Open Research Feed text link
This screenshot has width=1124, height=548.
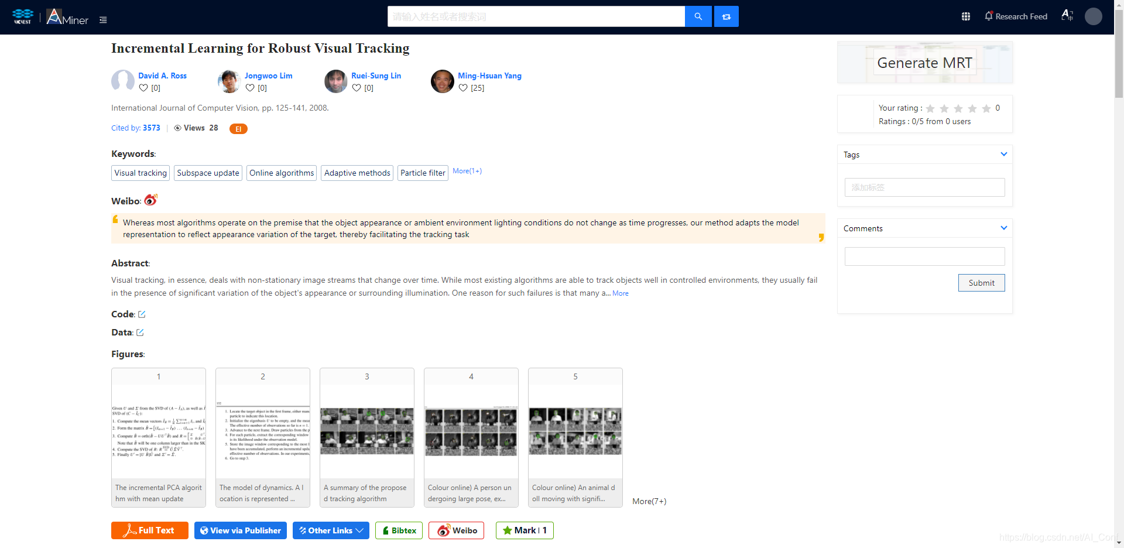click(x=1022, y=16)
